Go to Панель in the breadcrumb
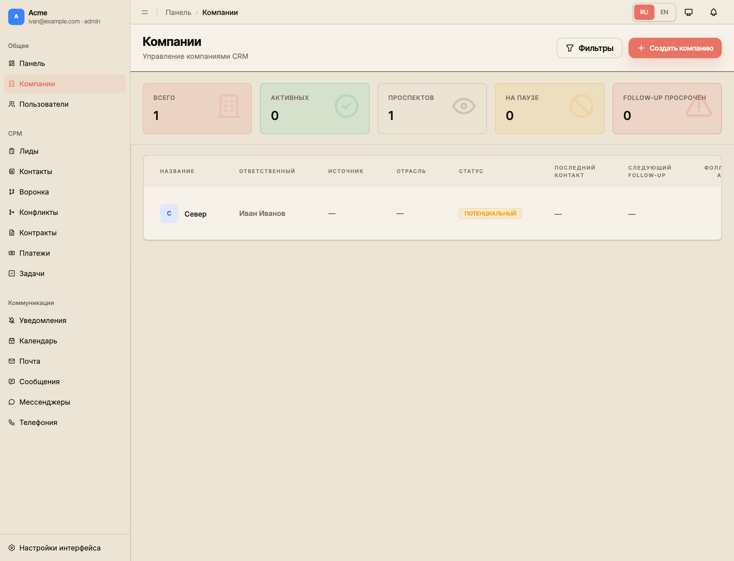Viewport: 734px width, 561px height. [178, 12]
